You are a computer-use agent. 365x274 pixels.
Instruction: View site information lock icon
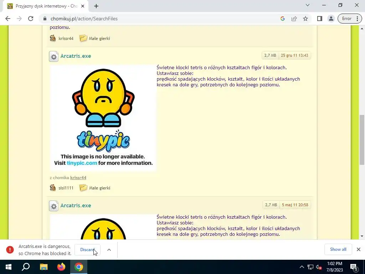(x=45, y=19)
